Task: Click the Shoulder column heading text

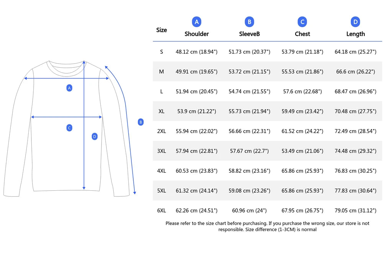Action: [x=196, y=34]
